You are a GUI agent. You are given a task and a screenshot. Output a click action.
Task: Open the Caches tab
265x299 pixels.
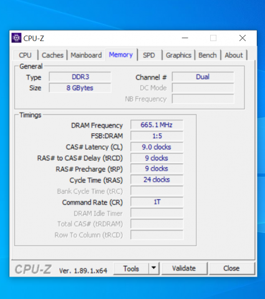click(52, 55)
